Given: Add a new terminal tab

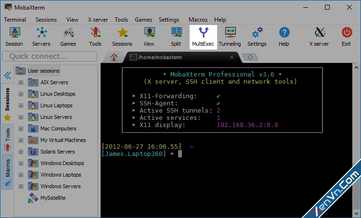Looking at the screenshot, I should point(250,57).
